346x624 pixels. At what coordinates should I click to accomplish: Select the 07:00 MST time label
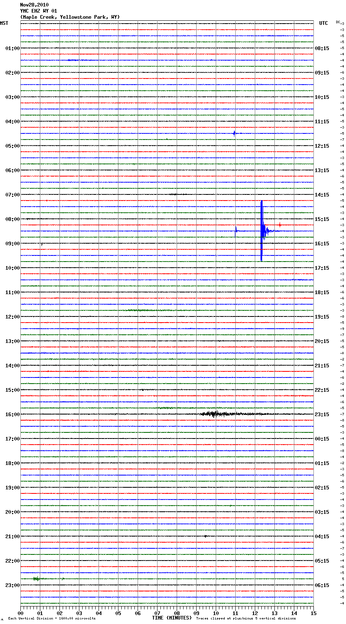(x=13, y=195)
